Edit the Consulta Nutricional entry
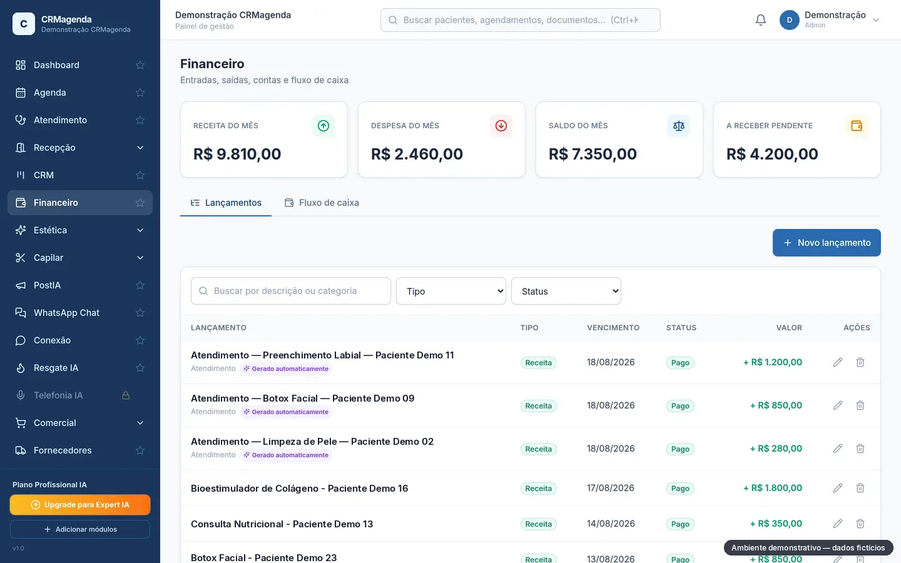Image resolution: width=901 pixels, height=563 pixels. point(838,524)
